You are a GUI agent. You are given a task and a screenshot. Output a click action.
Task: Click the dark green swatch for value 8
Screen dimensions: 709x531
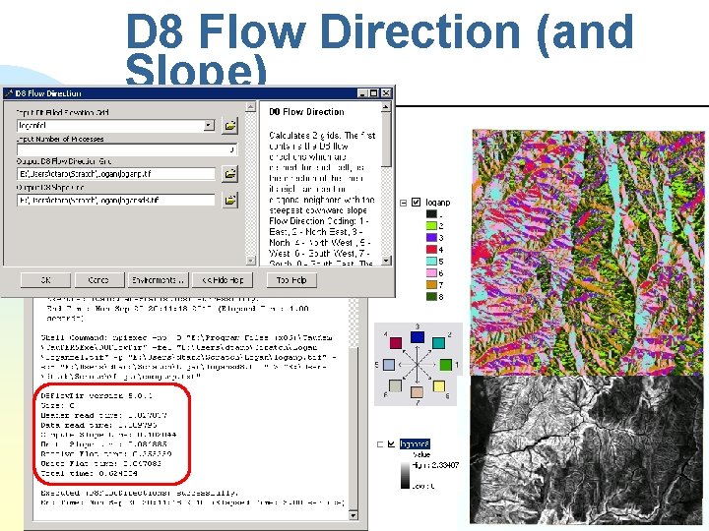pyautogui.click(x=432, y=297)
